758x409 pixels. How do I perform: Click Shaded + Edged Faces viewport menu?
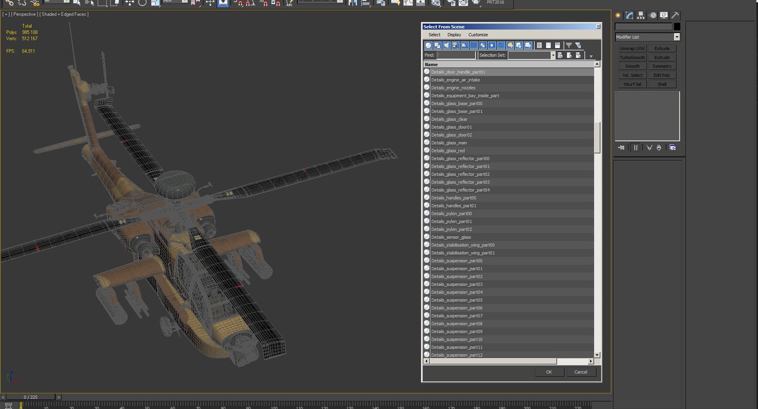click(x=65, y=14)
